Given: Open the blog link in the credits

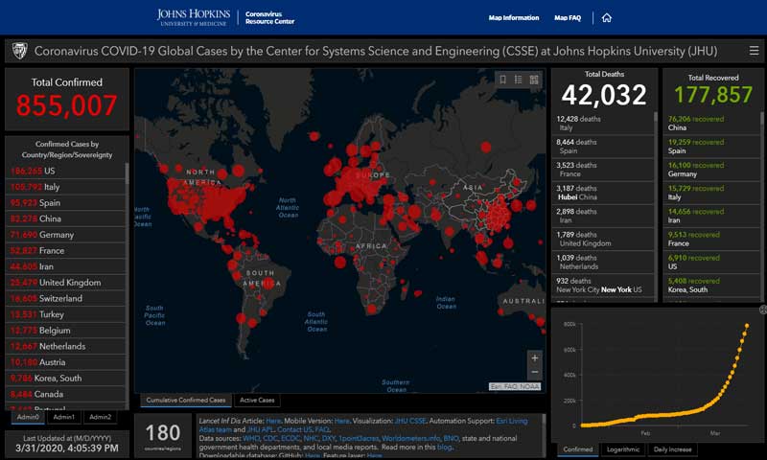Looking at the screenshot, I should pyautogui.click(x=444, y=447).
